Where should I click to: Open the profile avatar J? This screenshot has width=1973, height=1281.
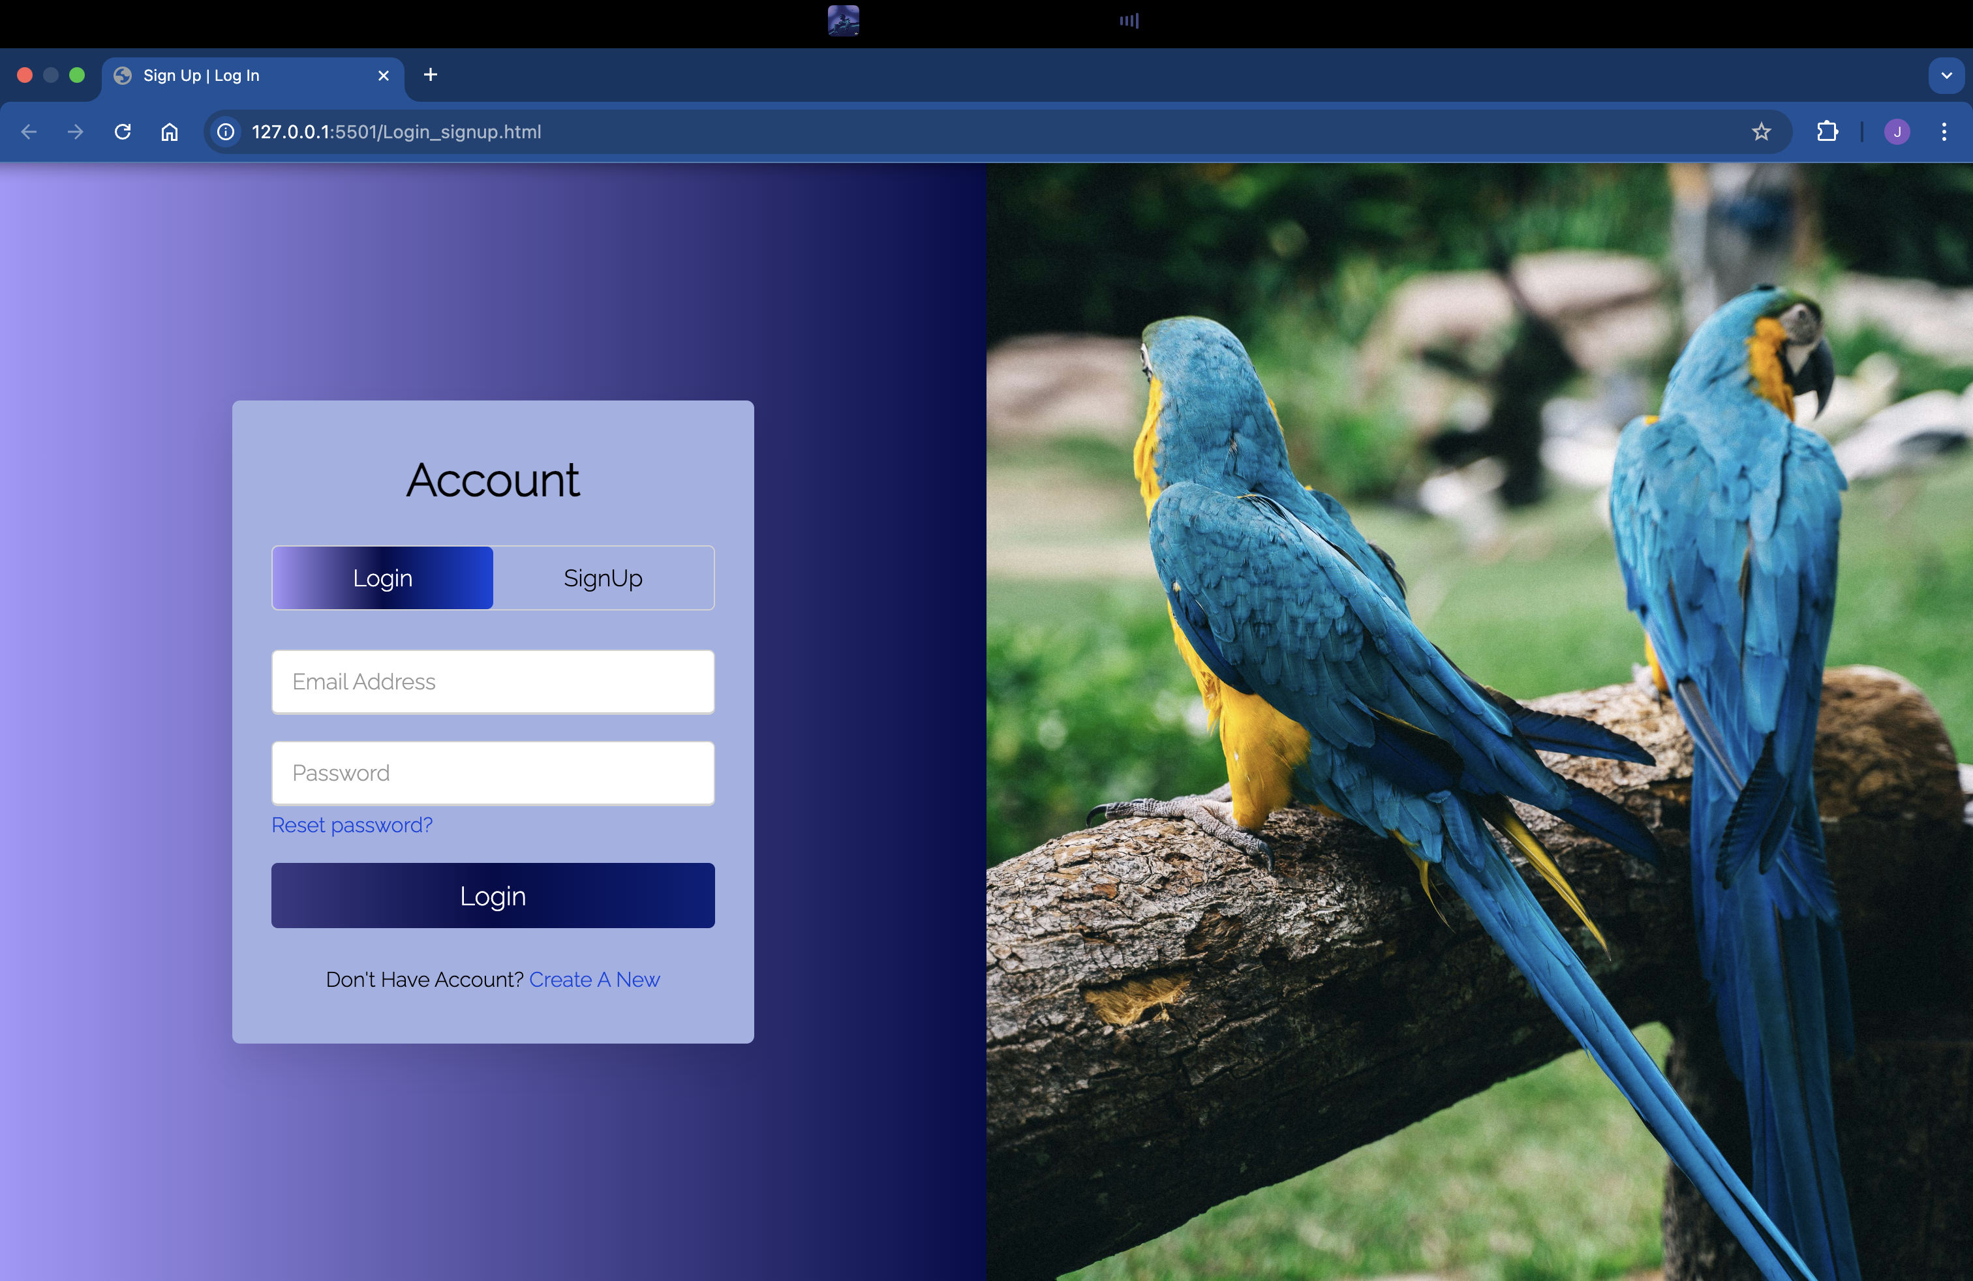(x=1897, y=132)
